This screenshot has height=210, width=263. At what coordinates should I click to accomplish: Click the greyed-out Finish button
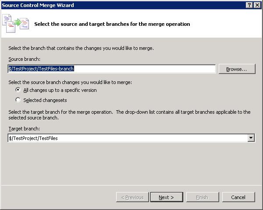point(202,197)
